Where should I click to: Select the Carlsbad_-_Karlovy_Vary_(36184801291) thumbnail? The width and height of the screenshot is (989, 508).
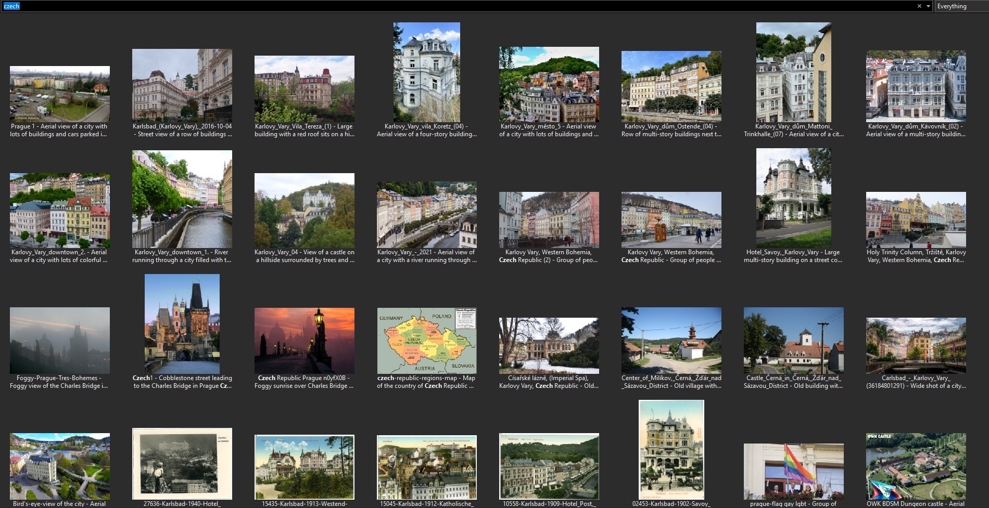[x=916, y=346]
